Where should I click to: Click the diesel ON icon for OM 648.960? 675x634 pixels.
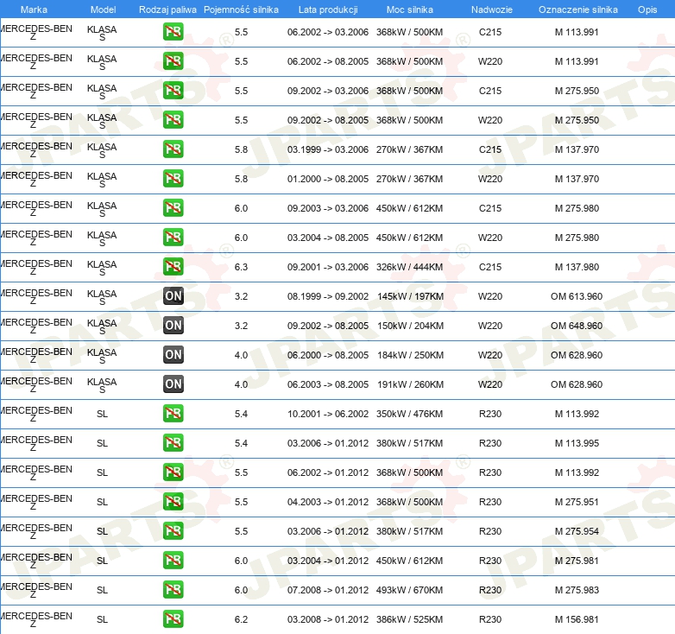pyautogui.click(x=173, y=326)
